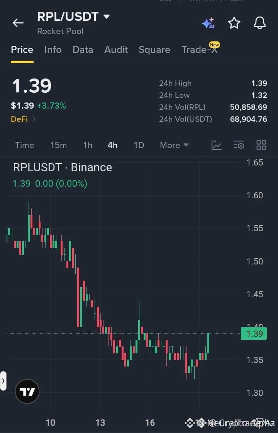Open the grid layout icon

pos(261,145)
